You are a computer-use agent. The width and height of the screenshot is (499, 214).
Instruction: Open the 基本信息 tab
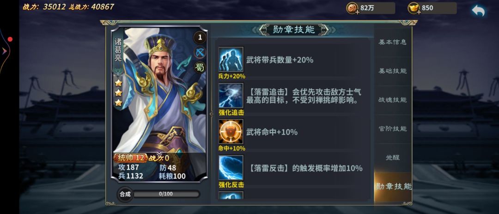tap(393, 43)
